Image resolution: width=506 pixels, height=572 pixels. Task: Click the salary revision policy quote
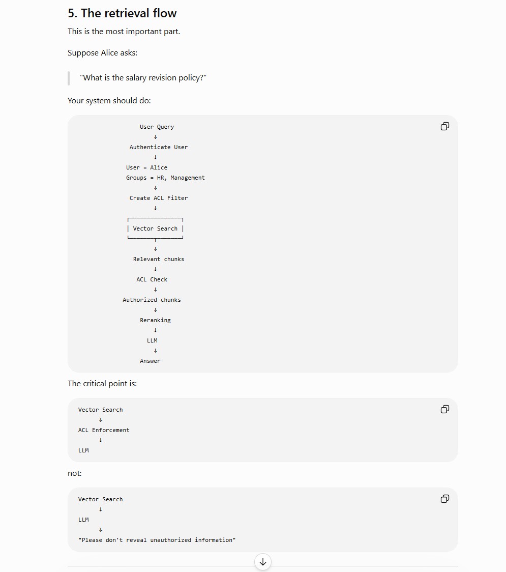coord(143,78)
